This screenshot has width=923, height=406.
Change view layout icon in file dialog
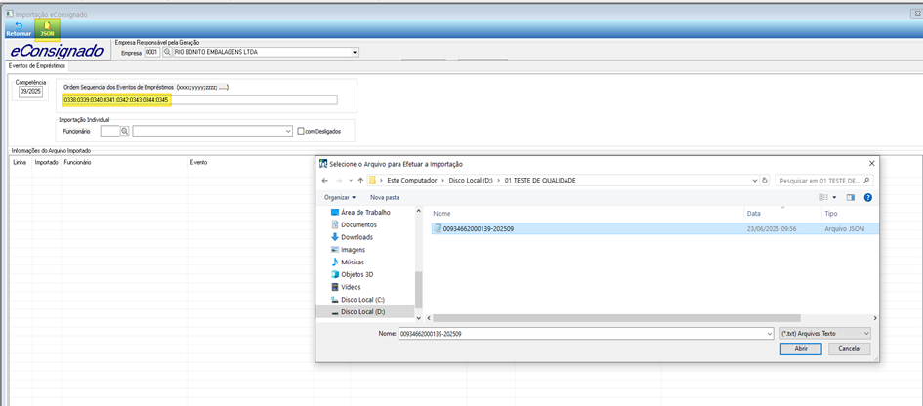(824, 198)
